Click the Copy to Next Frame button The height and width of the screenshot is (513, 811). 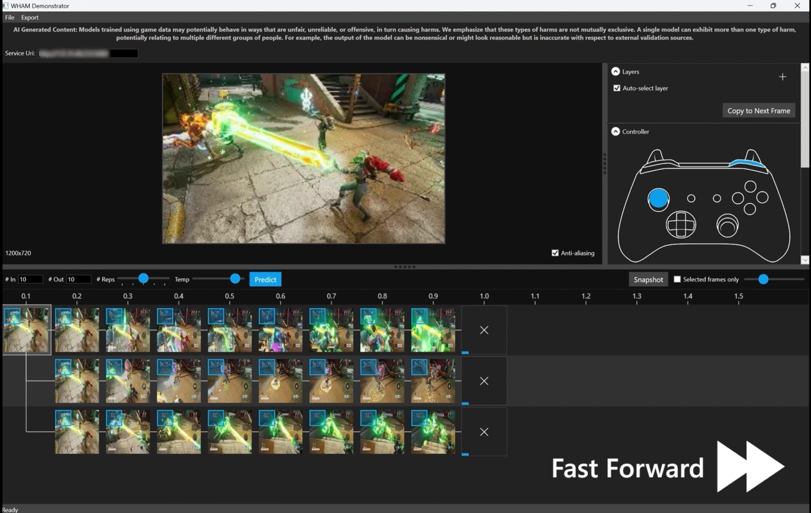[x=759, y=110]
